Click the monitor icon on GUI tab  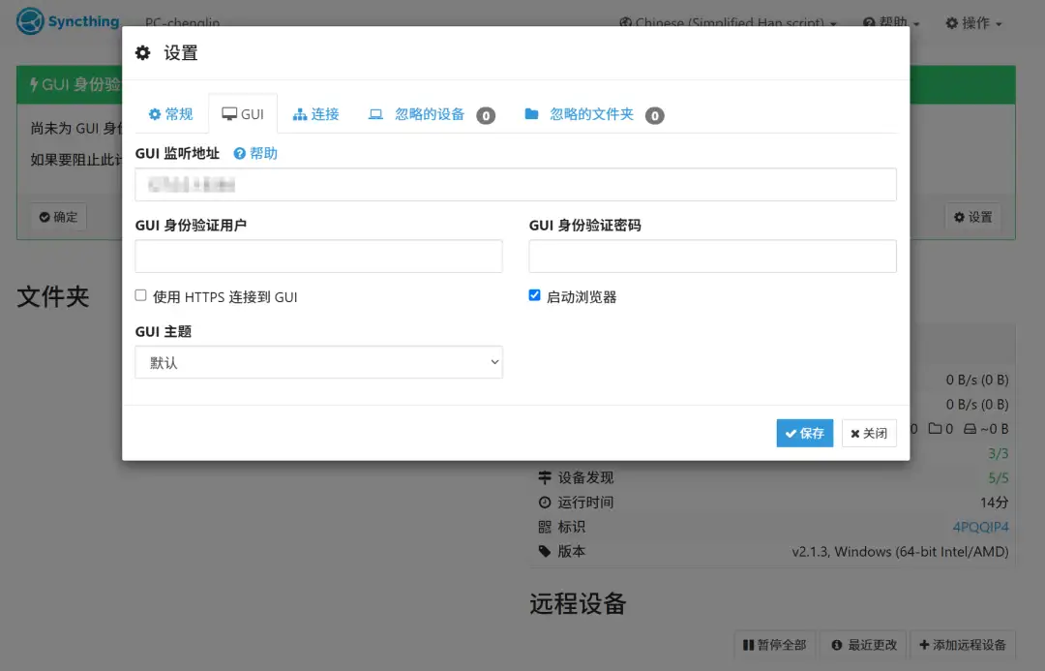tap(229, 114)
